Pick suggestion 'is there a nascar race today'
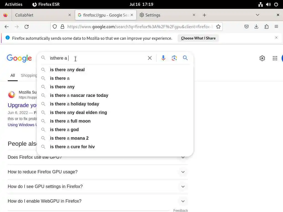Viewport: 283px width, 212px height. click(x=115, y=95)
